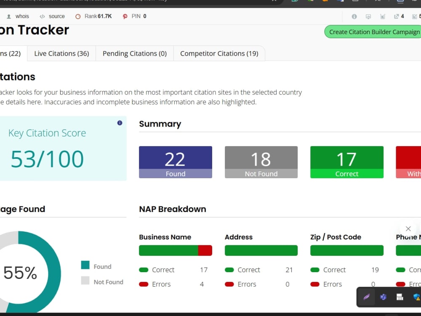
Task: Click Business Name Correct count 17
Action: [203, 270]
